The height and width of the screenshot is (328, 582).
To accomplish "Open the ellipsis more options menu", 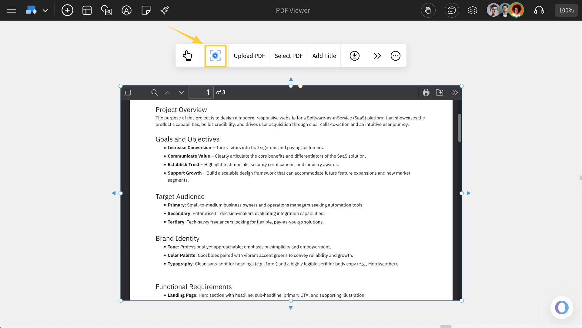I will [x=396, y=56].
